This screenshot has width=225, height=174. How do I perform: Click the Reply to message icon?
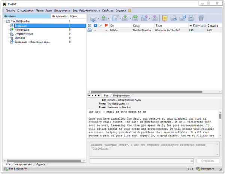125,18
